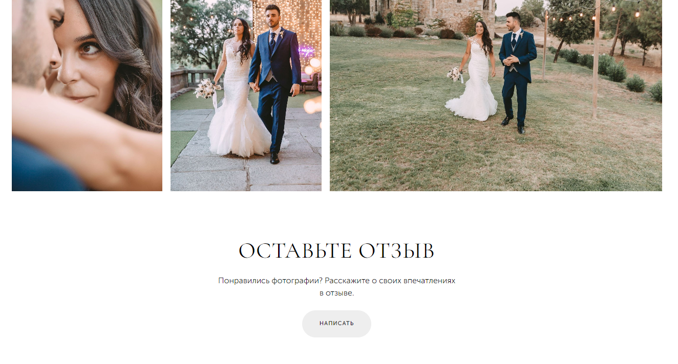Click the stone building in the right photo
Screen dimensions: 678x364
click(433, 13)
